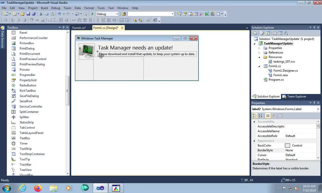Viewport: 322px width, 193px height.
Task: Open the Build menu
Action: click(x=44, y=8)
